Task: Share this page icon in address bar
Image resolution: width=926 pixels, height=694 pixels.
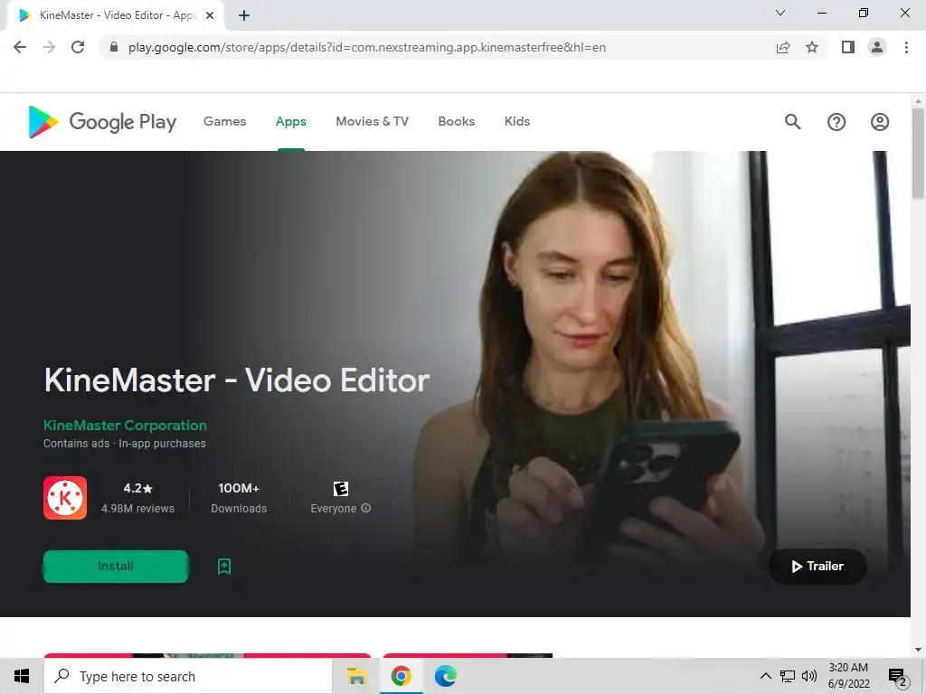Action: tap(783, 47)
